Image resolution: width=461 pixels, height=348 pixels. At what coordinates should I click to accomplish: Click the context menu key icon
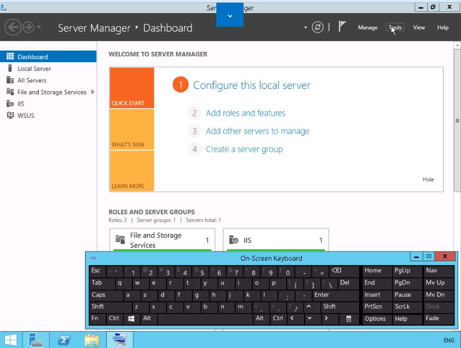(349, 319)
